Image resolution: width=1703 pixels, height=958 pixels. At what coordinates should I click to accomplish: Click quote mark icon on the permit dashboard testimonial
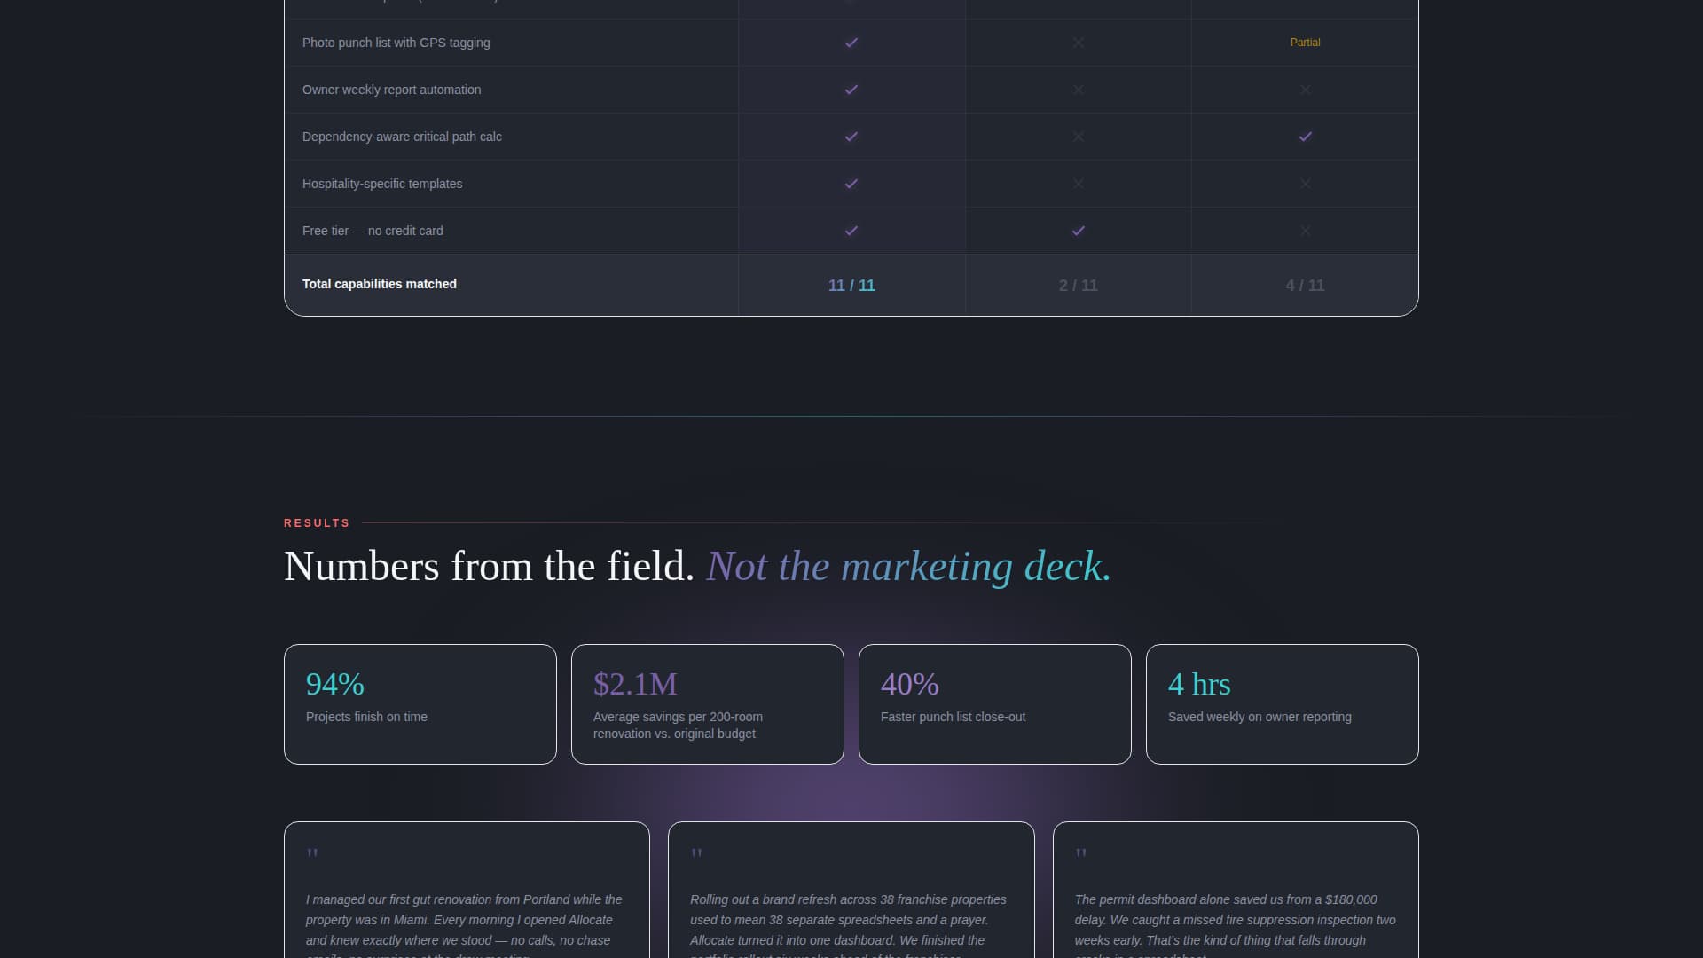pos(1080,853)
